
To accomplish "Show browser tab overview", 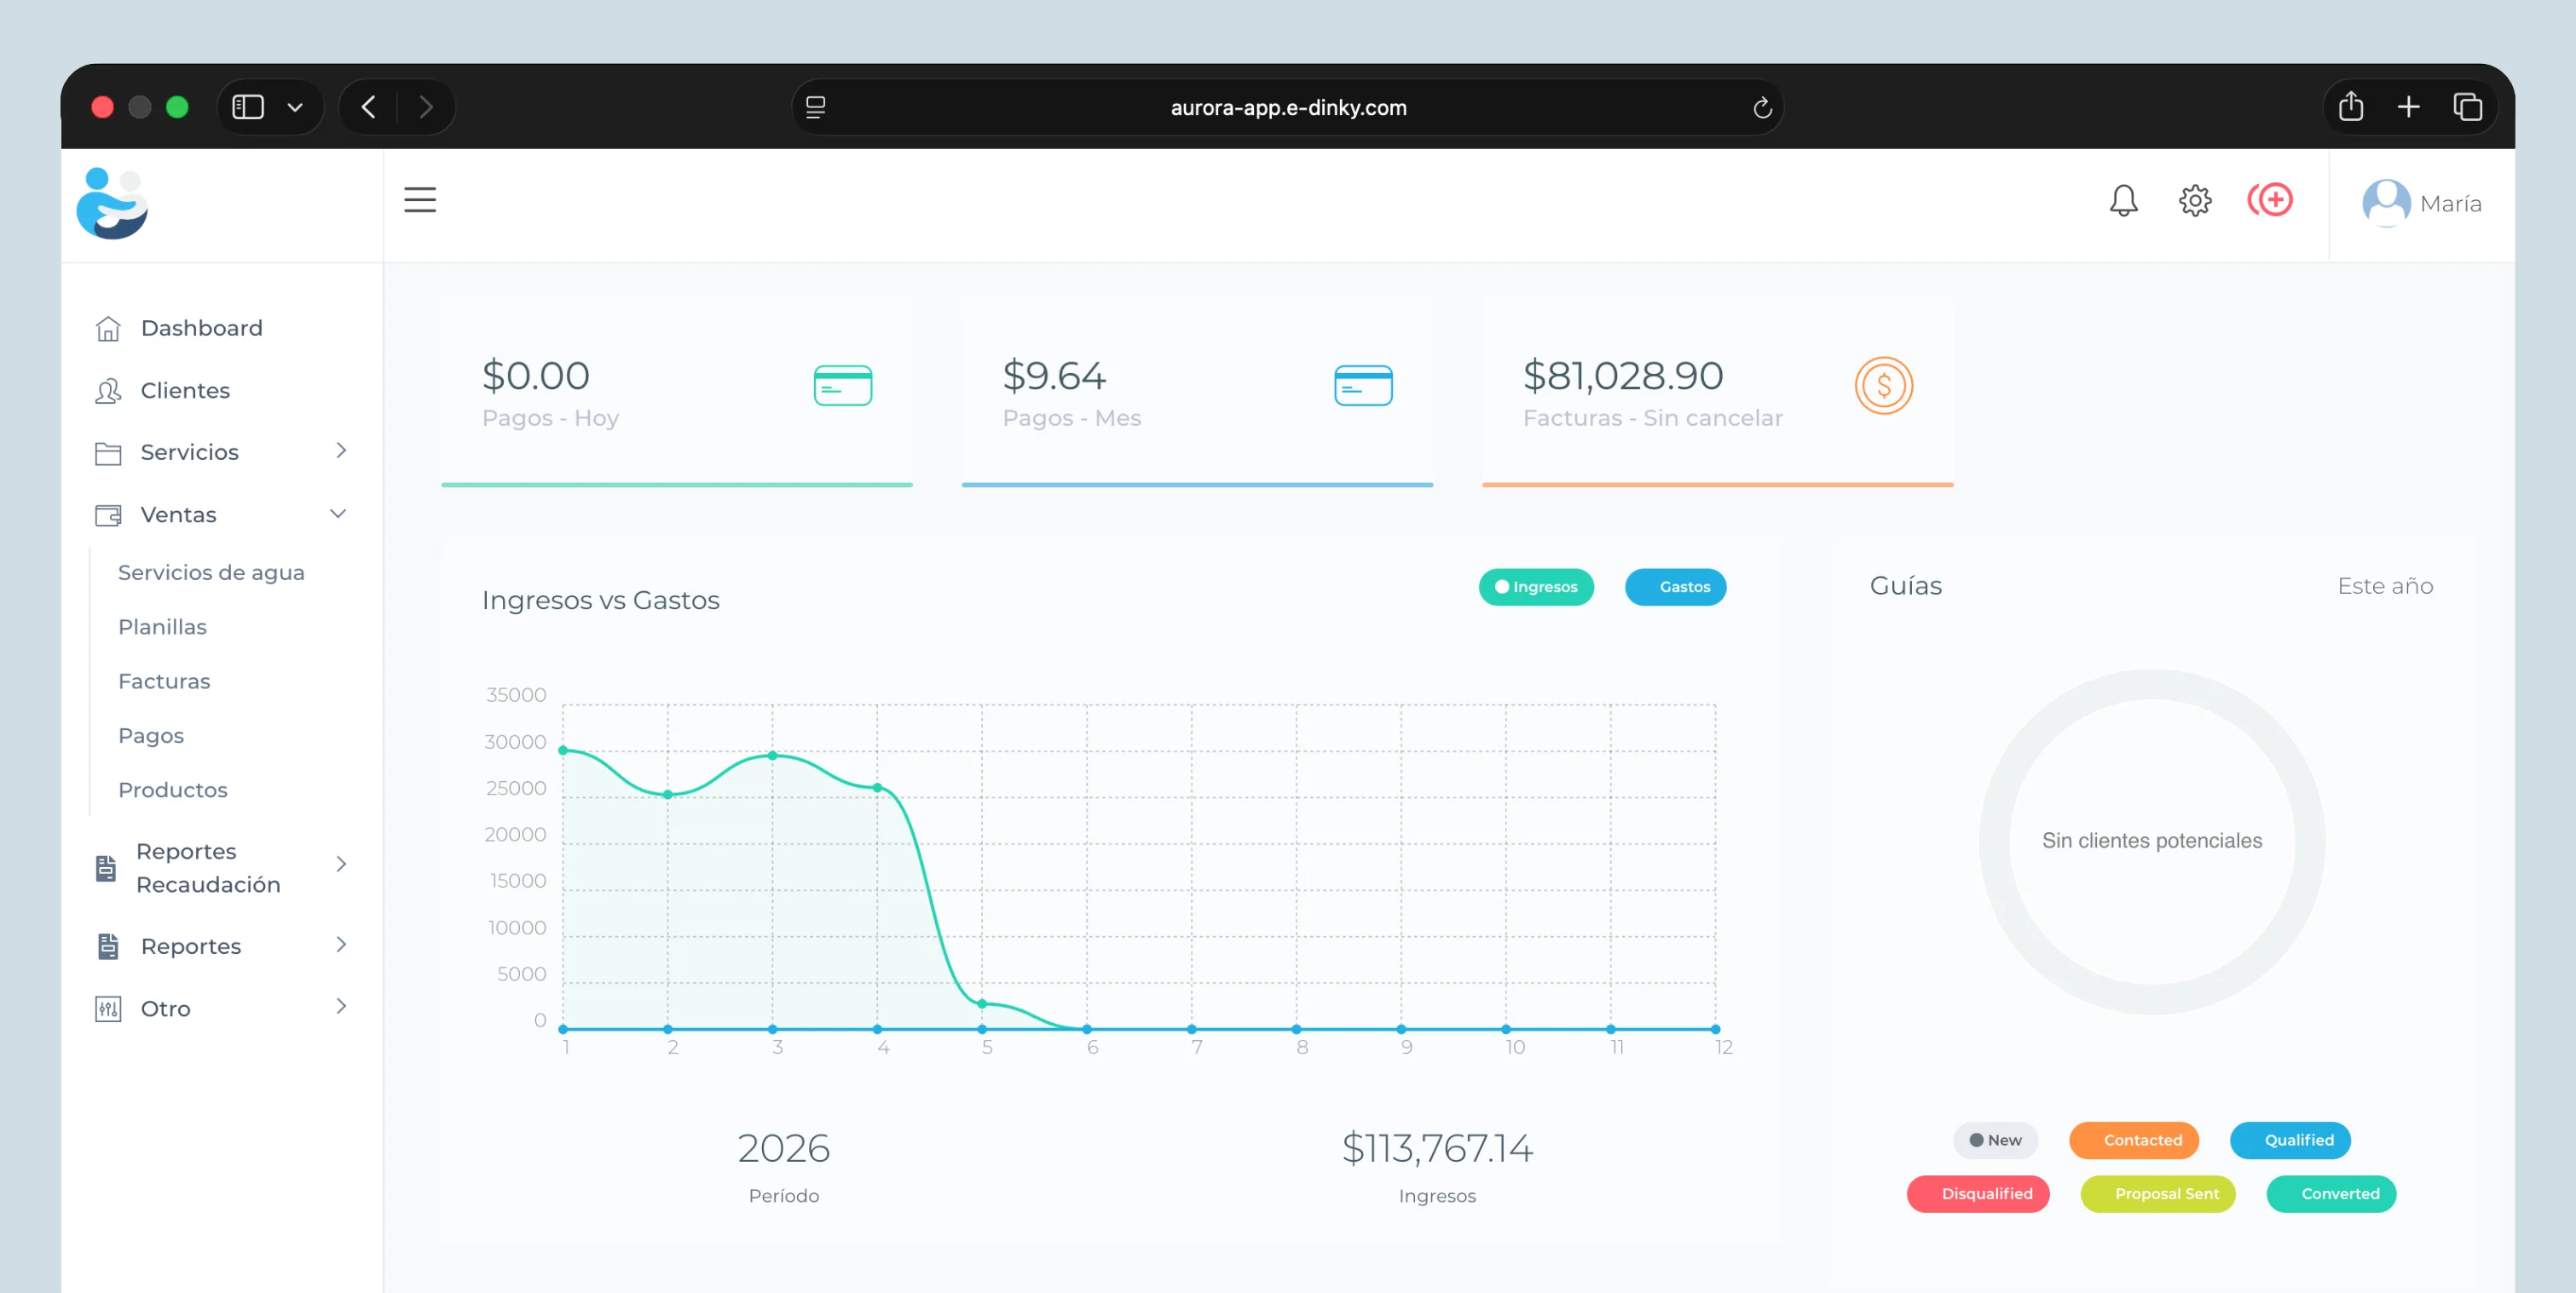I will 2467,107.
